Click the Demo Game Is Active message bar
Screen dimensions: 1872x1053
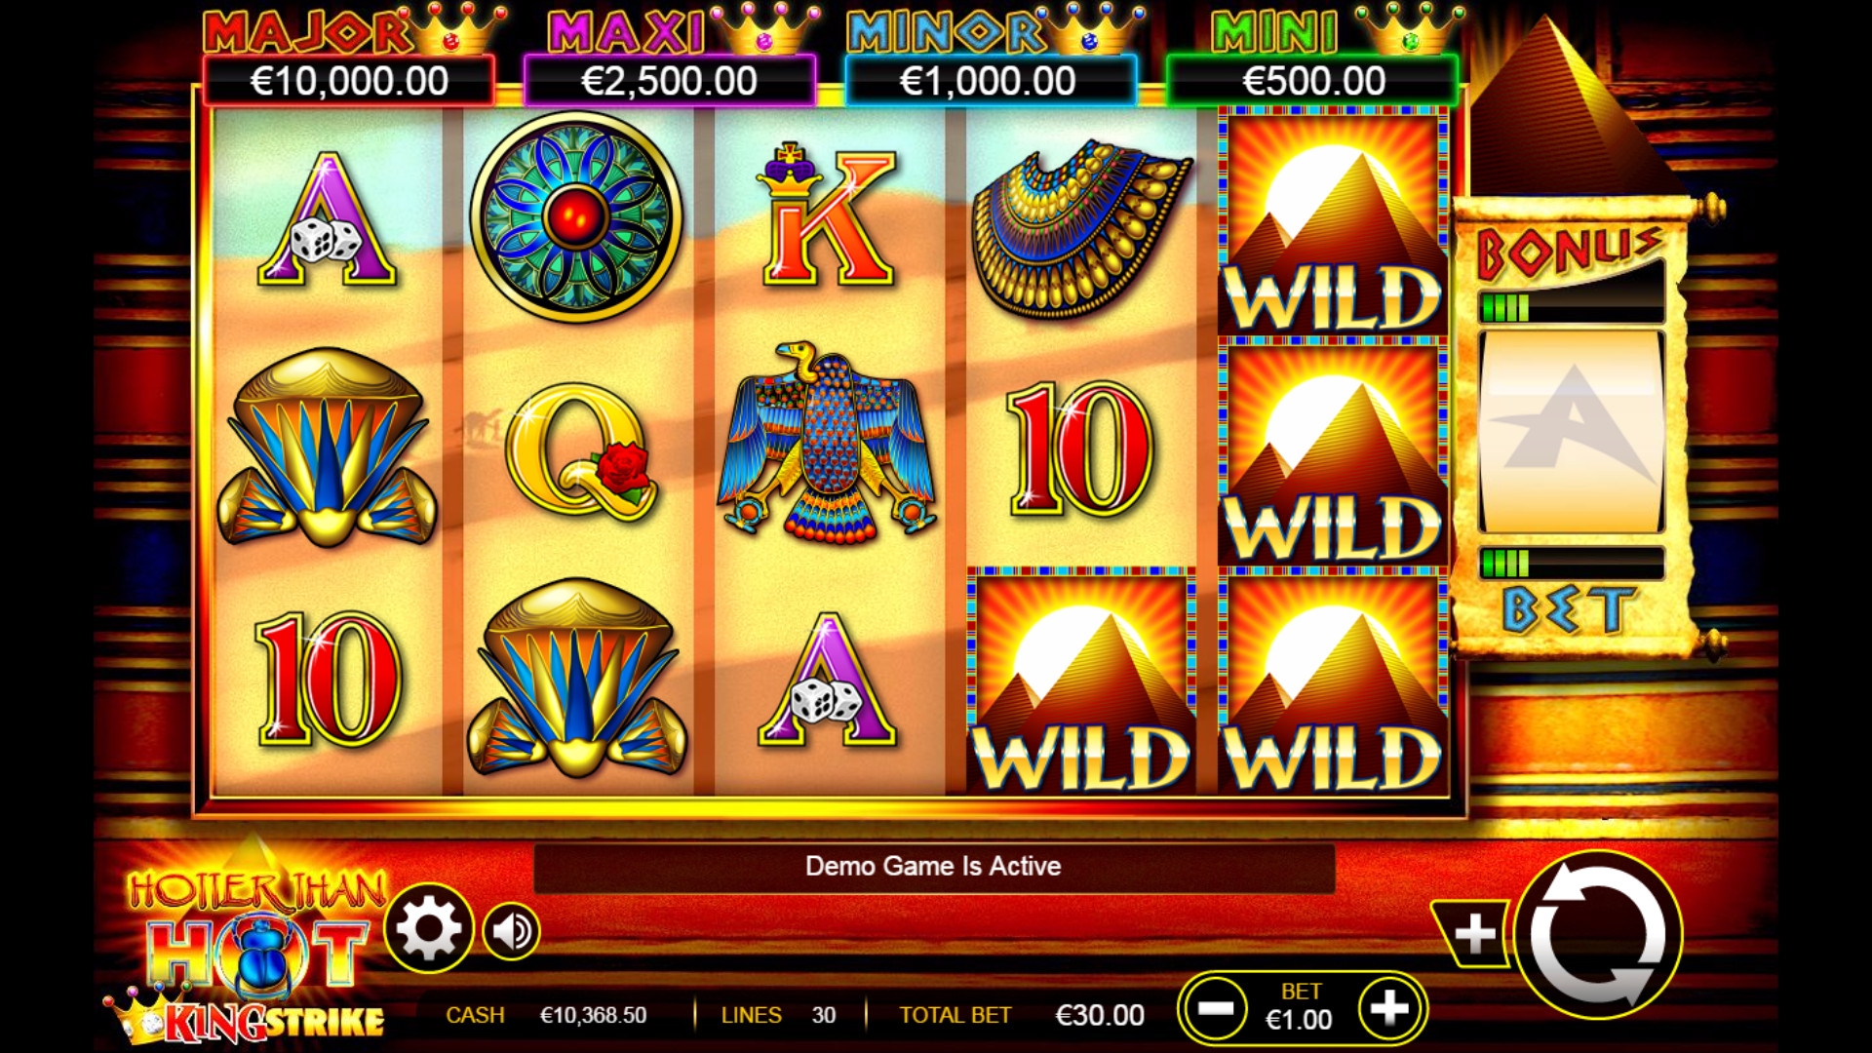tap(933, 867)
